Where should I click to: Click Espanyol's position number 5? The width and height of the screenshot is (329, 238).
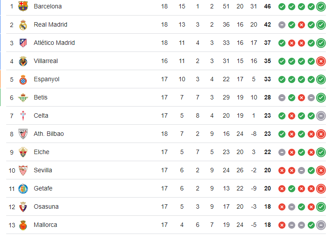[12, 79]
